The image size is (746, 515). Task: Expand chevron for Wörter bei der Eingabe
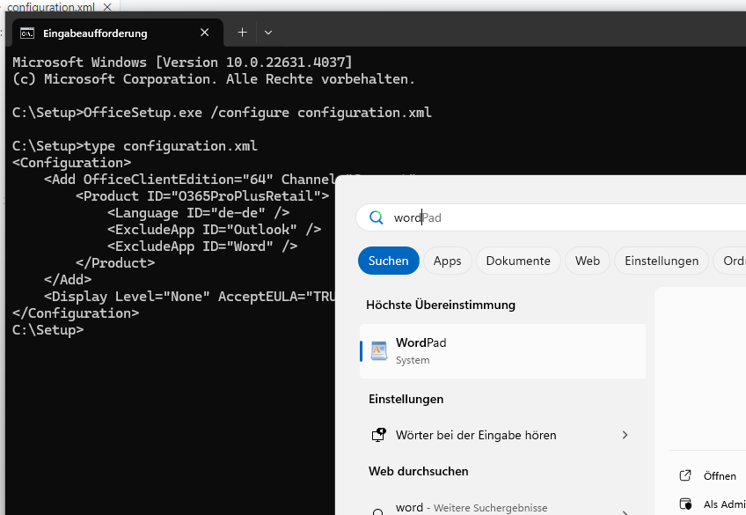coord(625,435)
